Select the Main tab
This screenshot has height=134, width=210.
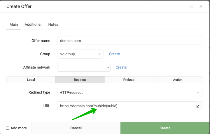click(14, 24)
